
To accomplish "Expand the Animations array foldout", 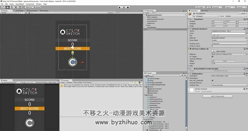I will (189, 78).
